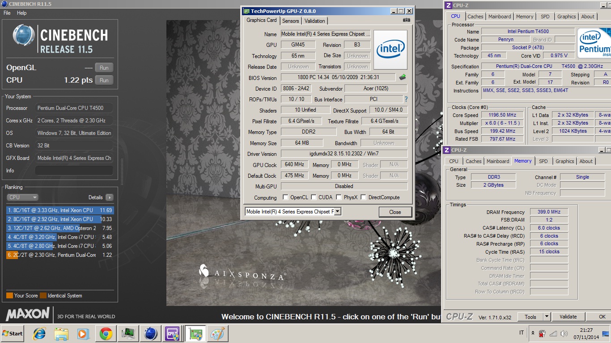This screenshot has width=611, height=343.
Task: Click the battery power tray icon
Action: coord(542,334)
